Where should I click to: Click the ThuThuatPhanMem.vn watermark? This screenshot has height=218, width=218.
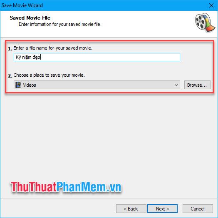[x=66, y=187]
